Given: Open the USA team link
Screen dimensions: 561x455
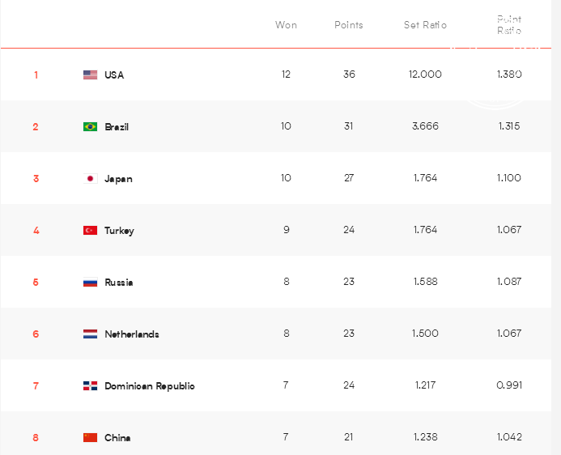Looking at the screenshot, I should [x=114, y=74].
